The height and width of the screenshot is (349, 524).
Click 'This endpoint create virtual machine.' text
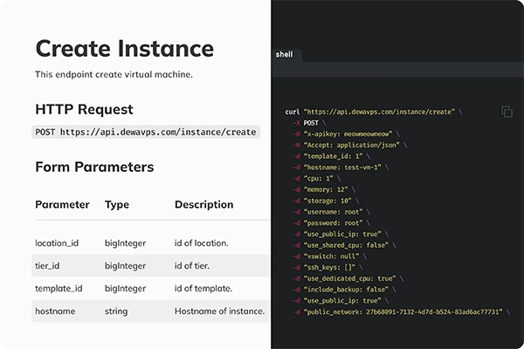(x=114, y=74)
